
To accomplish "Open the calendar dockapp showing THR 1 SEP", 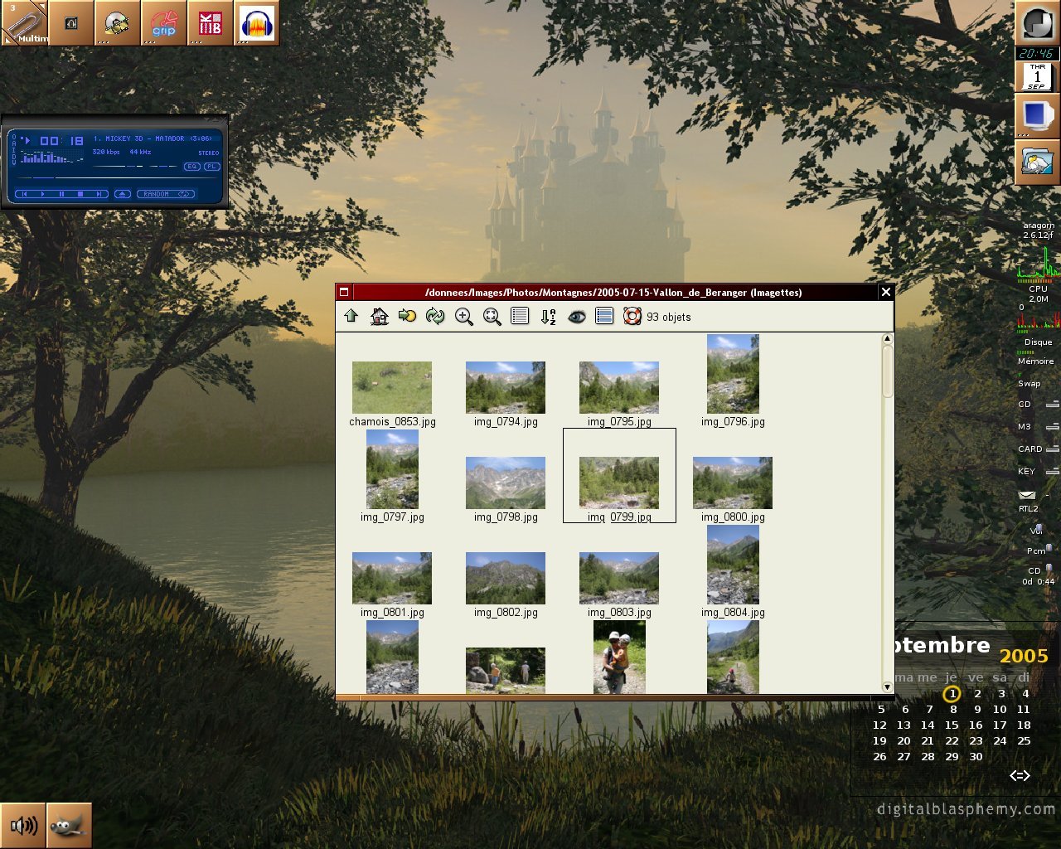I will [x=1037, y=76].
